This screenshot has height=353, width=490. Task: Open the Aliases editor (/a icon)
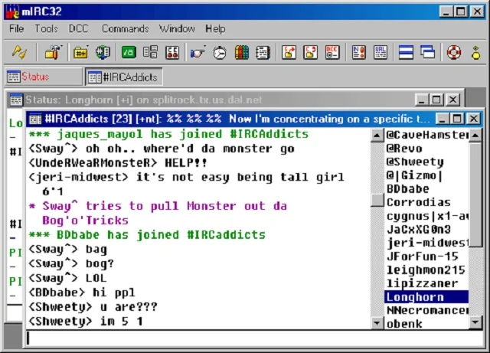pyautogui.click(x=128, y=53)
